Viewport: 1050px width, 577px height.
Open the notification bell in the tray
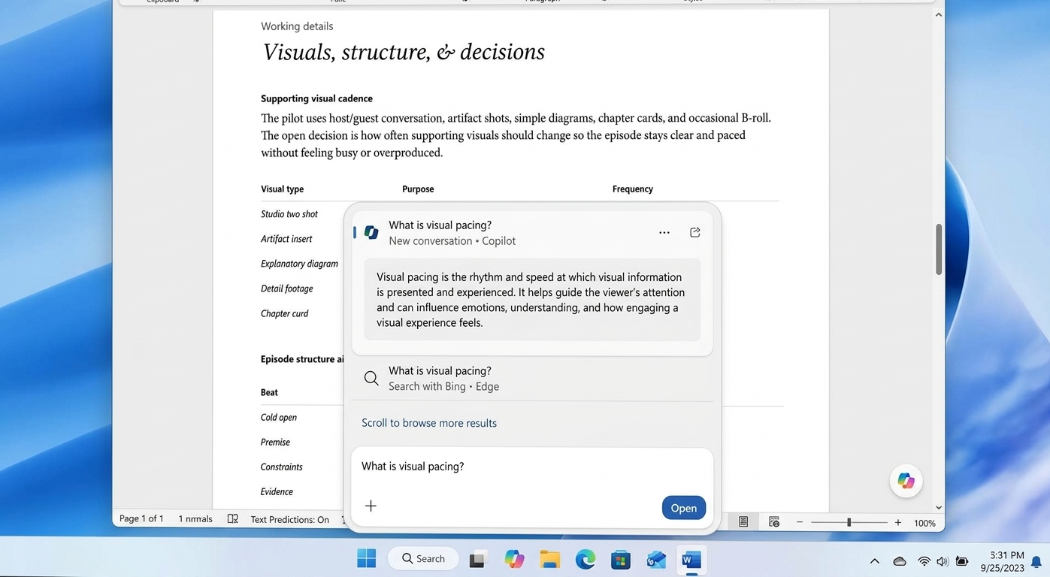1036,562
